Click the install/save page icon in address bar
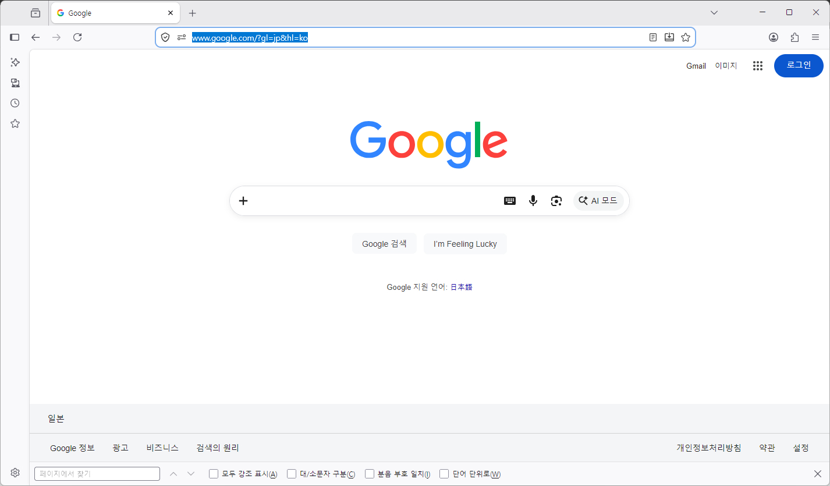The image size is (830, 486). pos(669,37)
